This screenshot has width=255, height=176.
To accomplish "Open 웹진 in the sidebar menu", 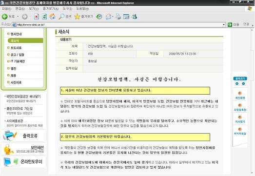I will point(13,68).
